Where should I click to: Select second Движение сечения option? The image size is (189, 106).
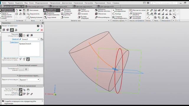point(24,59)
